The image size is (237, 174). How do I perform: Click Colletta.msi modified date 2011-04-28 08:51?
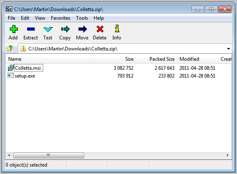click(x=197, y=68)
